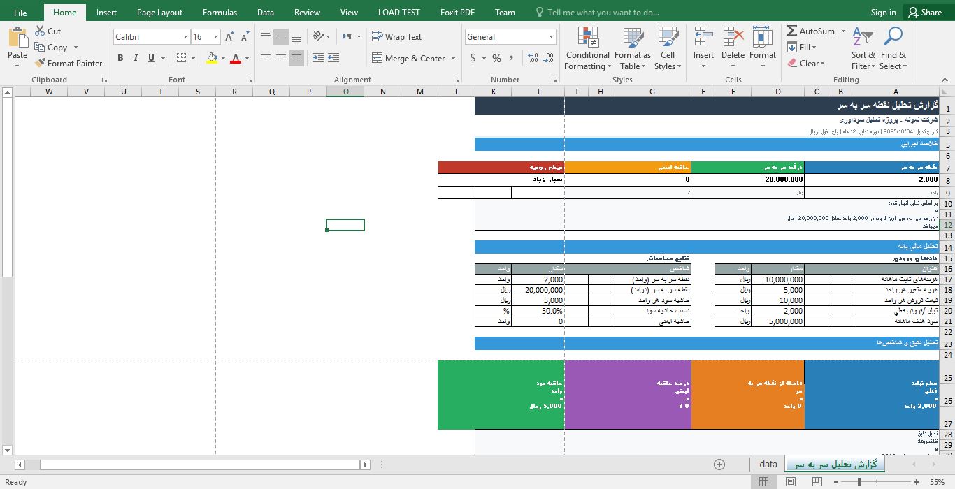Expand the General number format dropdown
Screen dimensions: 955x489
[x=551, y=37]
